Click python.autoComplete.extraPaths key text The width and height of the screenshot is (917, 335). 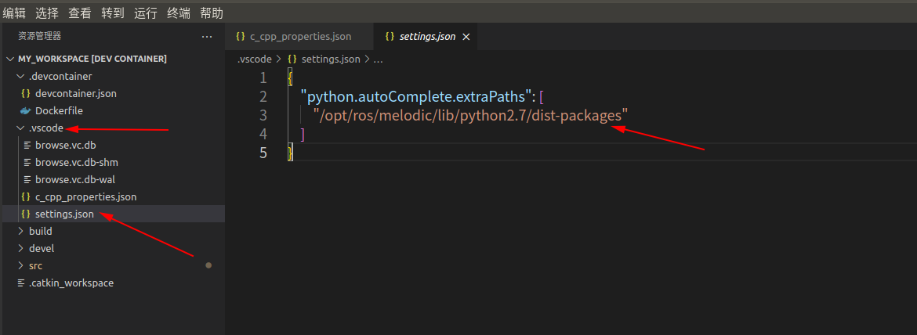click(x=416, y=96)
